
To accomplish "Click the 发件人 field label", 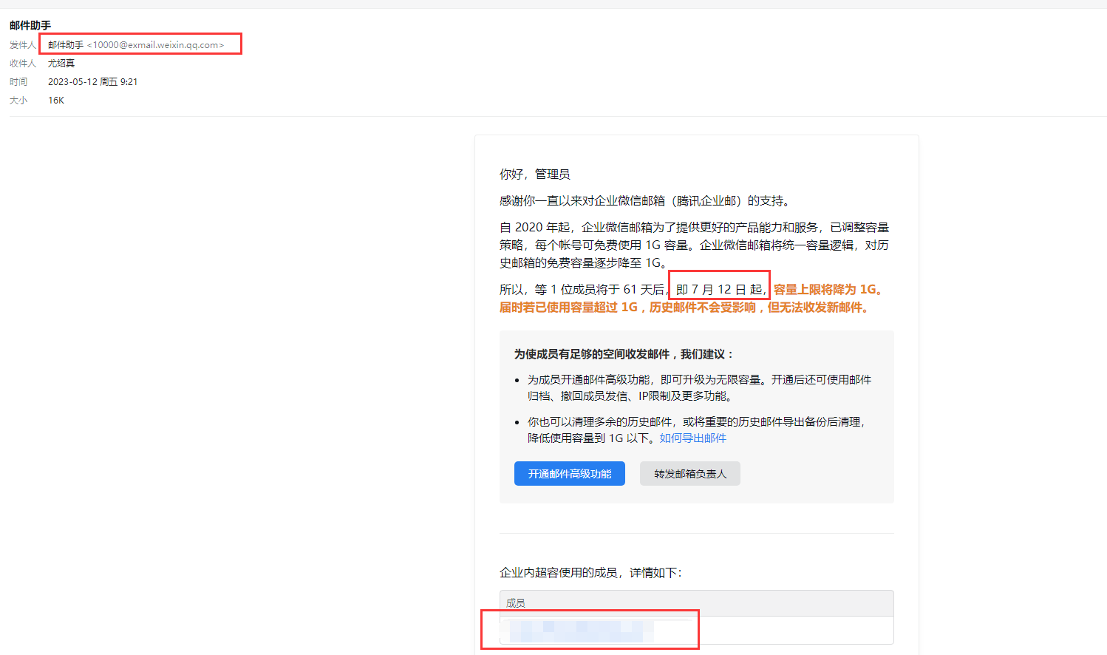I will point(22,45).
